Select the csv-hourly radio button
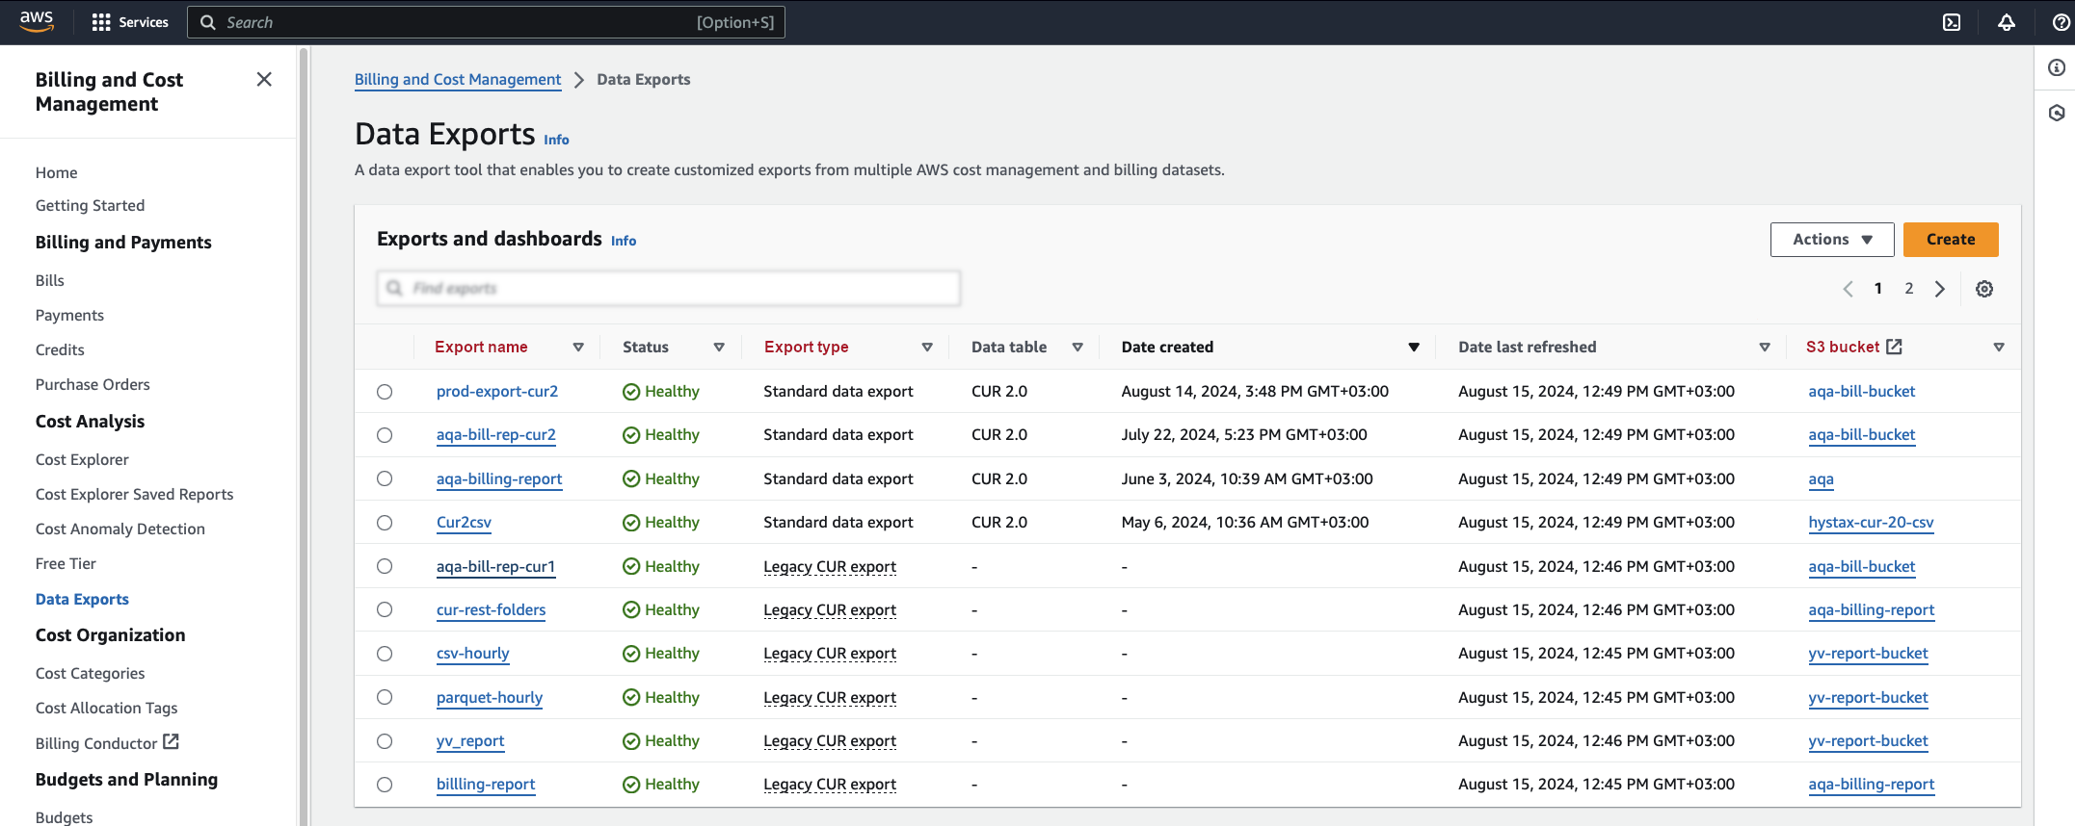The height and width of the screenshot is (826, 2075). pos(385,654)
